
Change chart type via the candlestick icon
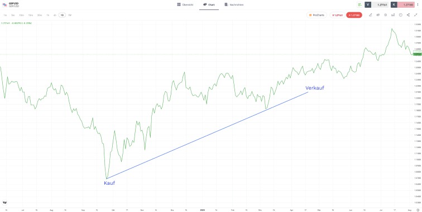tap(378, 15)
